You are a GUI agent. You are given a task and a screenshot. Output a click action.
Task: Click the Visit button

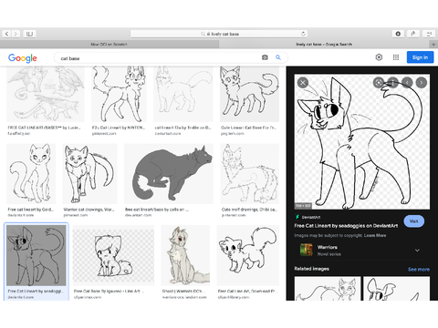pyautogui.click(x=413, y=221)
